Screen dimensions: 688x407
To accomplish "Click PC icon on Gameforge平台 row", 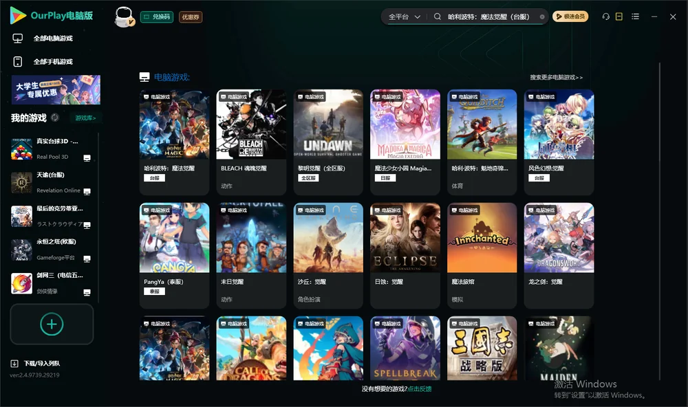I will (87, 258).
